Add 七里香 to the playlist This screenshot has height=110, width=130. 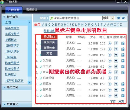116,95
